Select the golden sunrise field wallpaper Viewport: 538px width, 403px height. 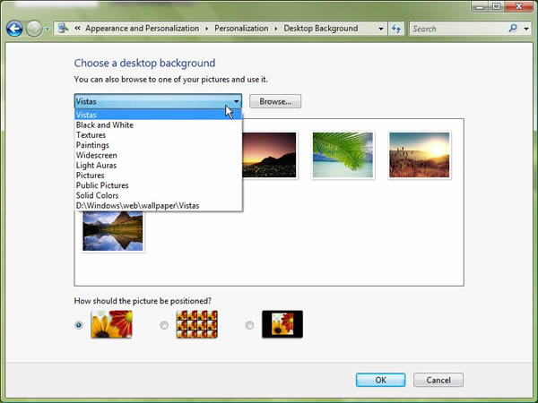[420, 155]
